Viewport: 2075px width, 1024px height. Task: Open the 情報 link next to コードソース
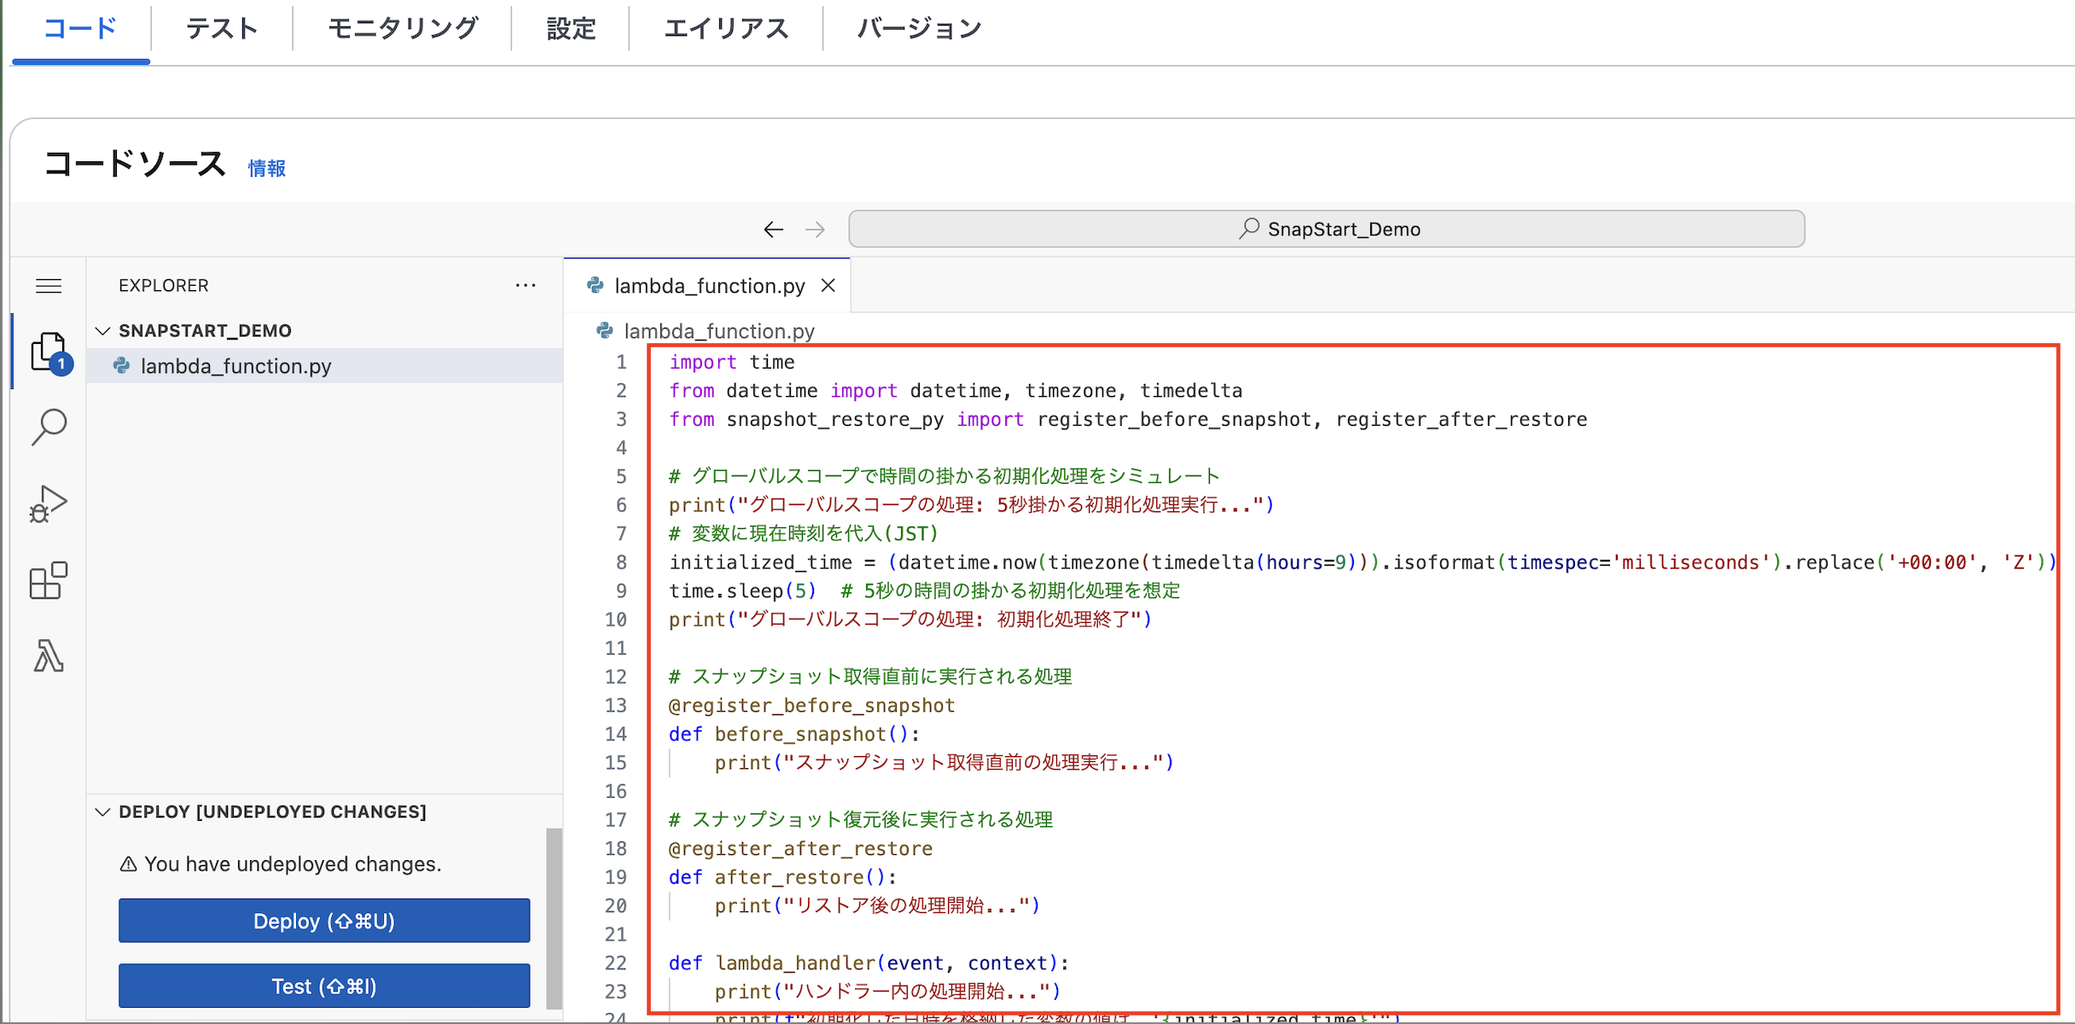point(265,168)
